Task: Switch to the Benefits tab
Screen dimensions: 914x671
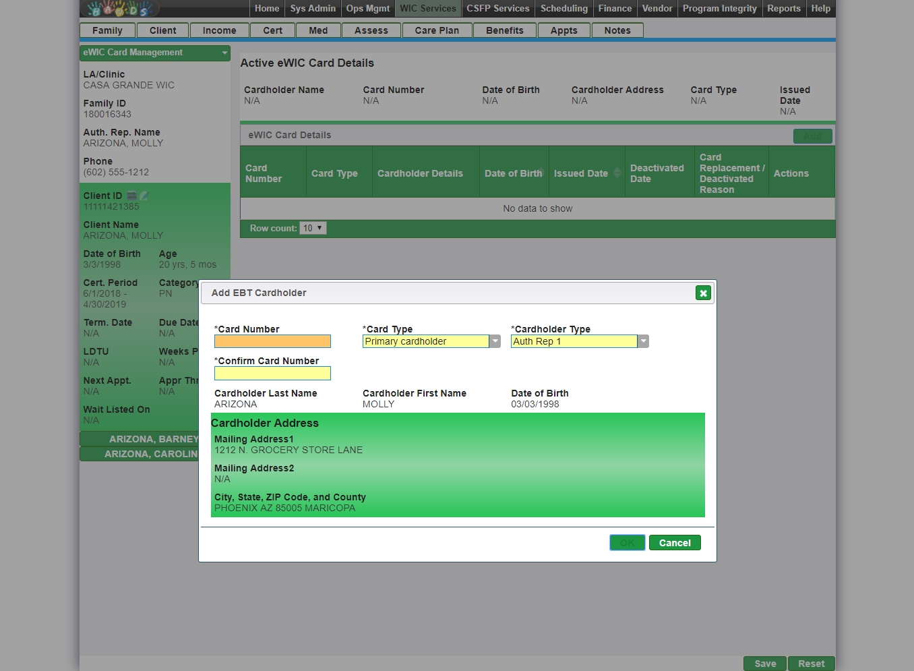Action: coord(504,30)
